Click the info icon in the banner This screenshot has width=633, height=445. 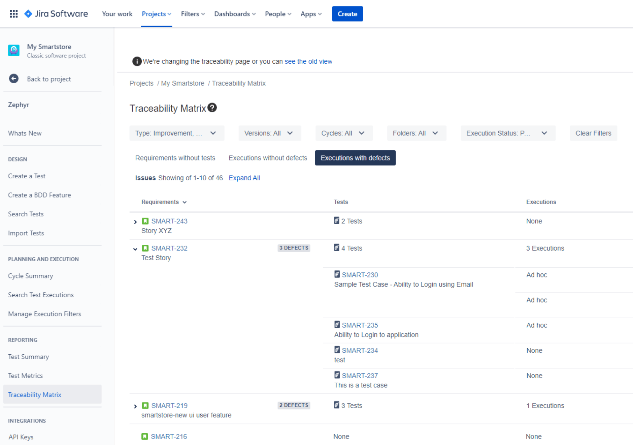pyautogui.click(x=137, y=61)
